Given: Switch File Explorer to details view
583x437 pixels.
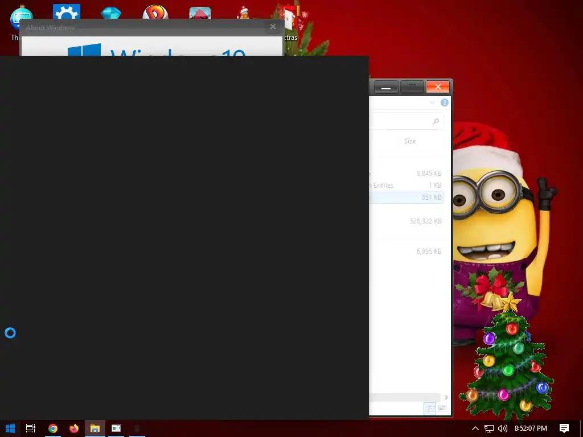Looking at the screenshot, I should coord(430,409).
